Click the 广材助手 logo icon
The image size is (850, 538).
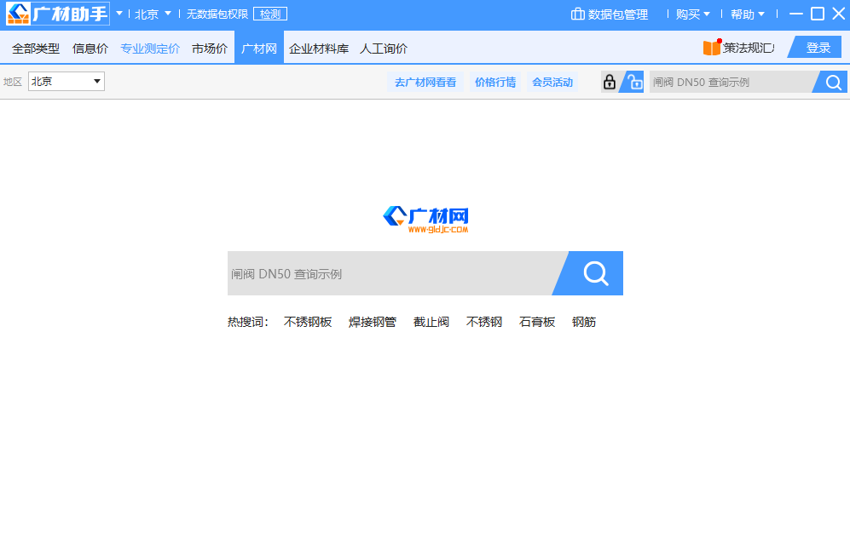19,14
